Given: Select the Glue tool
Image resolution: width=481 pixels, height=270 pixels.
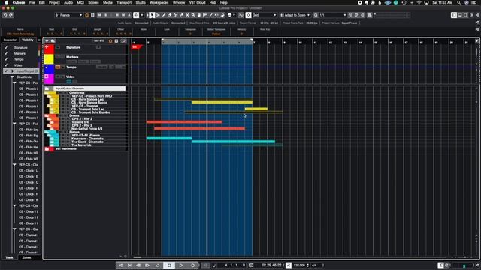Looking at the screenshot, I should 181,15.
